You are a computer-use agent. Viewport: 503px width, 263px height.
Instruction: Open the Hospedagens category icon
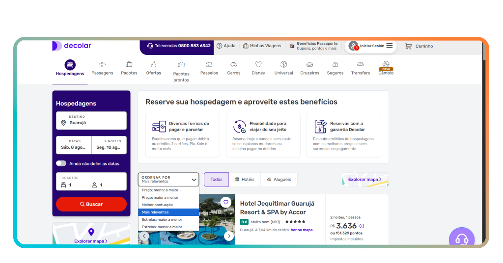coord(70,65)
